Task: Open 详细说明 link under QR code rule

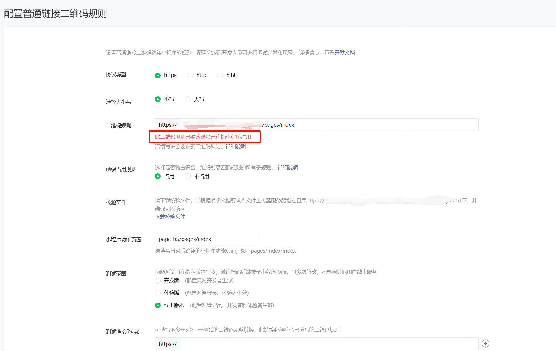Action: pos(236,147)
